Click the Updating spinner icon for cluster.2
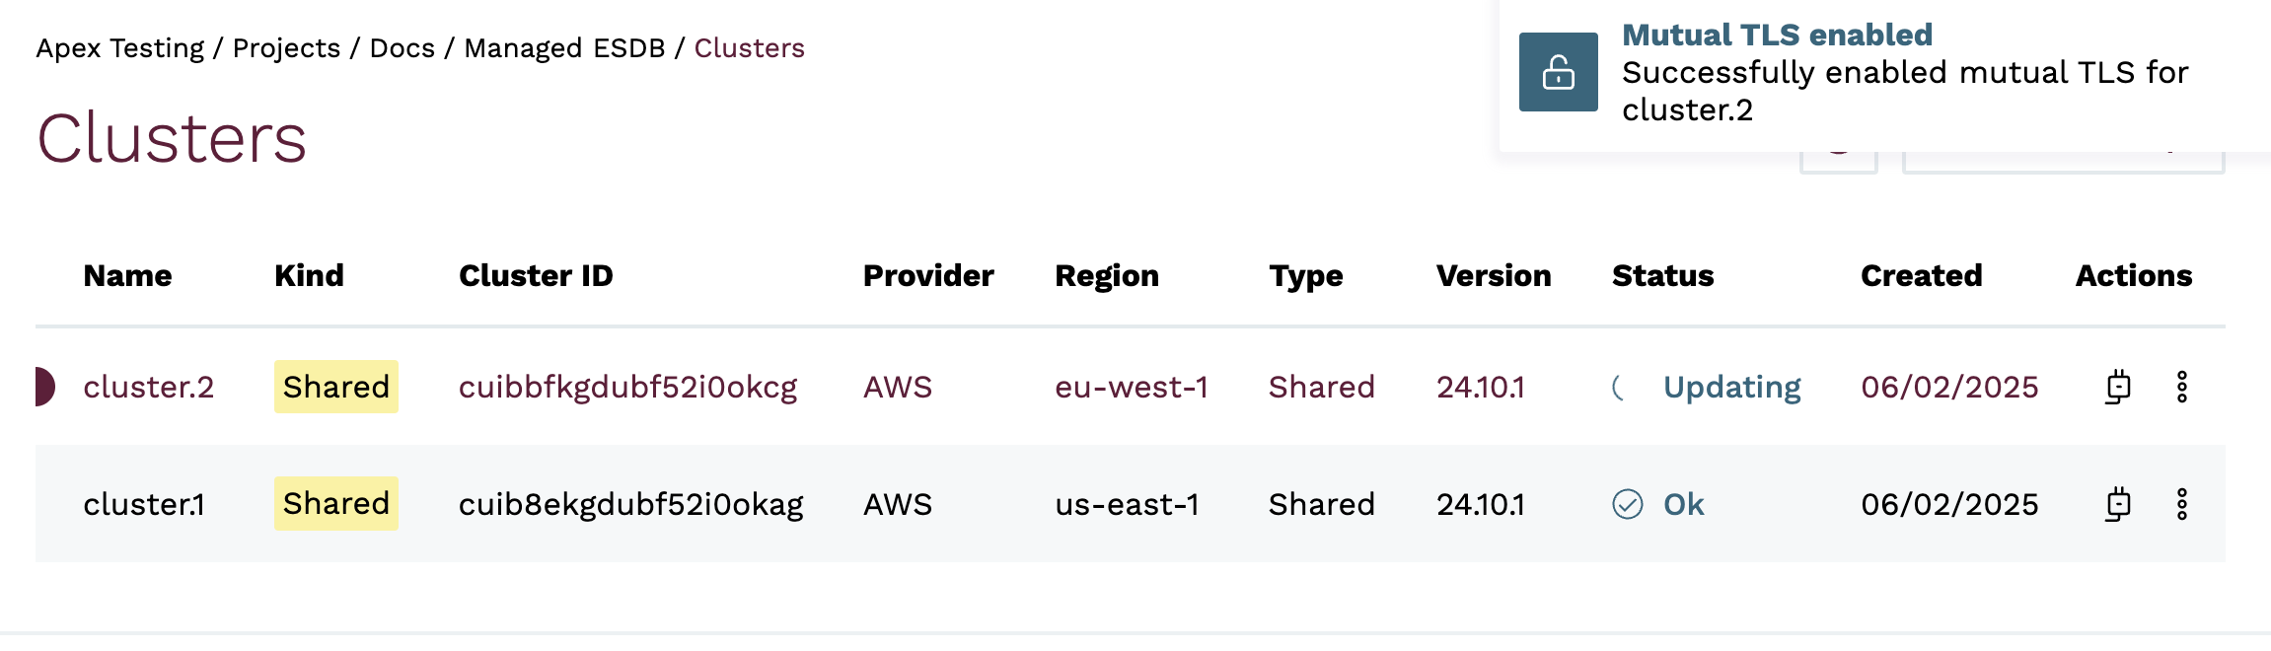 coord(1619,387)
